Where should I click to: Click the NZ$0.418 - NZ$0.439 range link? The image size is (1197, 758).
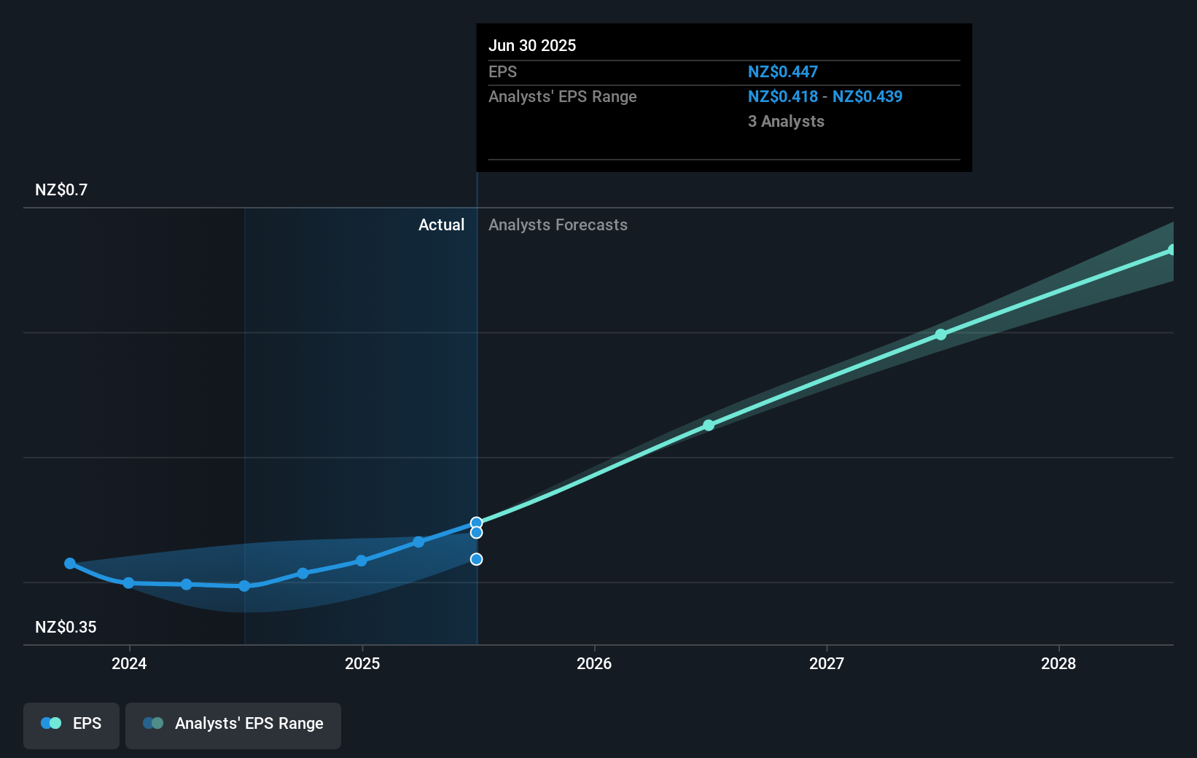coord(824,96)
